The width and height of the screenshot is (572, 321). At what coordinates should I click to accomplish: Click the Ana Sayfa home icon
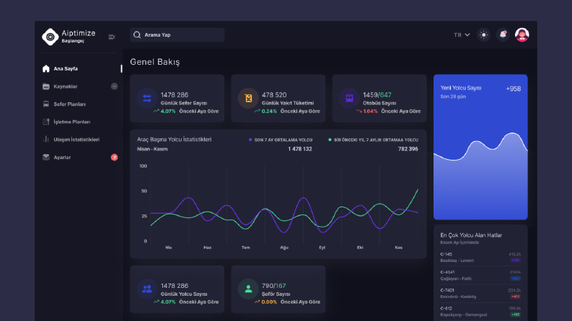(46, 68)
